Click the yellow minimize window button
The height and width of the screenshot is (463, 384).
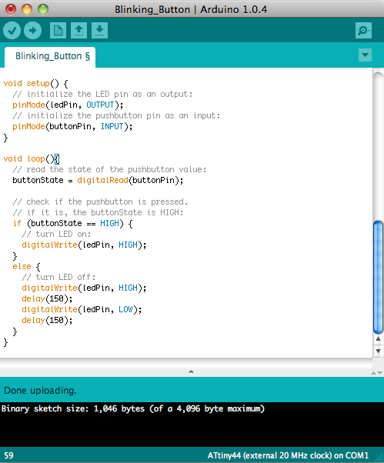pyautogui.click(x=27, y=9)
